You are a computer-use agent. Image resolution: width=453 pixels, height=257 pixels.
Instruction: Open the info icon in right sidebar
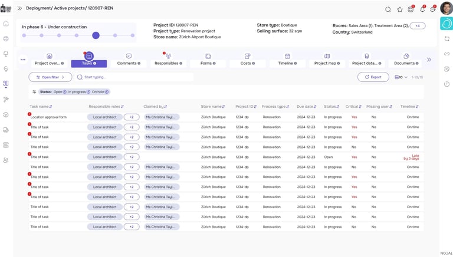point(447,84)
